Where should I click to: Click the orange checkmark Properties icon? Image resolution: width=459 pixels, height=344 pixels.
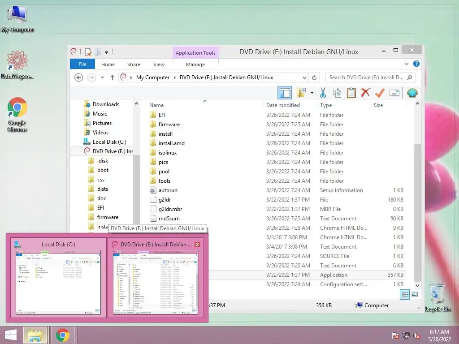[380, 93]
